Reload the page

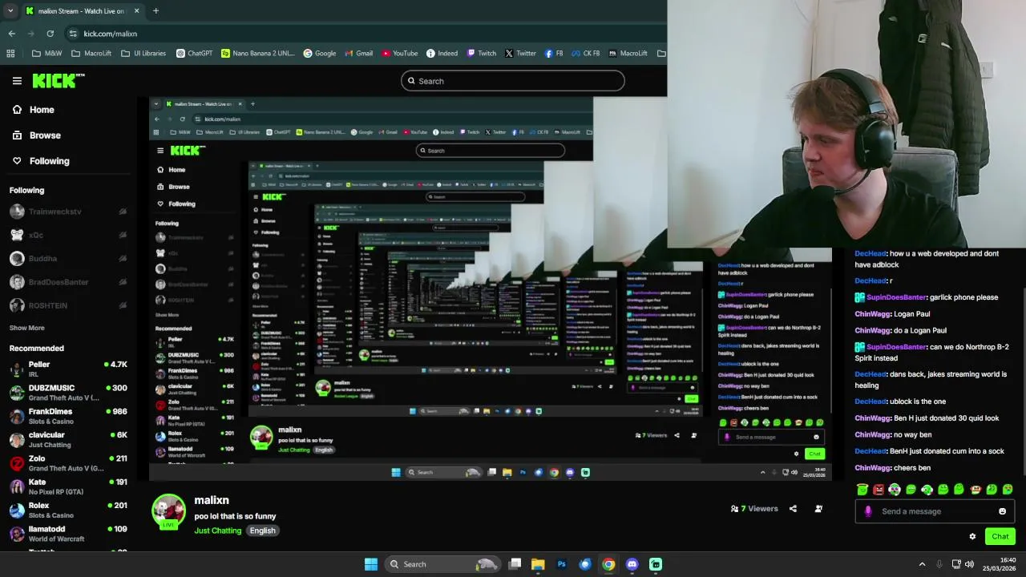click(x=50, y=34)
